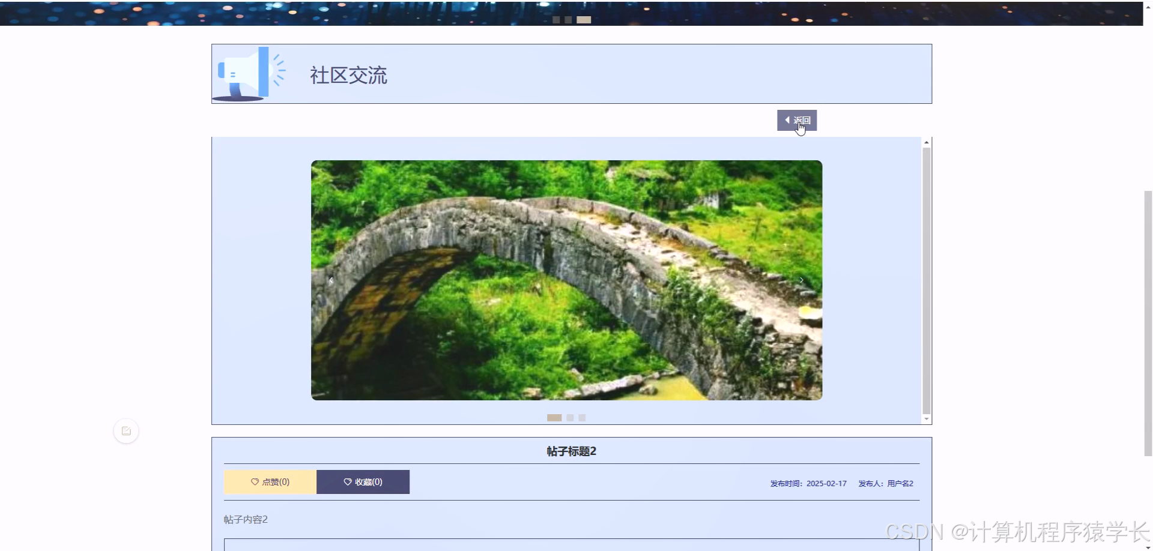Select third indicator of top banner carousel
The width and height of the screenshot is (1153, 551).
point(584,20)
